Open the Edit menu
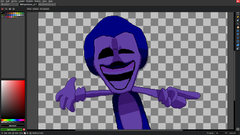The image size is (240, 135). 8,1
